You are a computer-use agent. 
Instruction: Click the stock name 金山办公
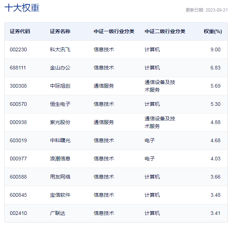click(60, 68)
